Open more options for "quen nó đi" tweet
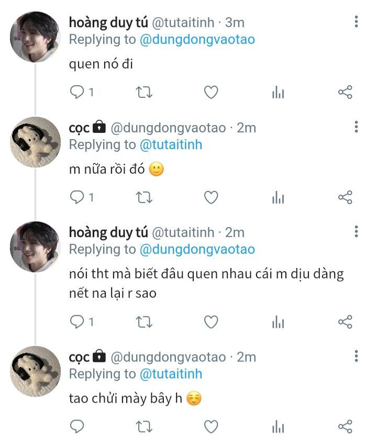 pyautogui.click(x=356, y=22)
